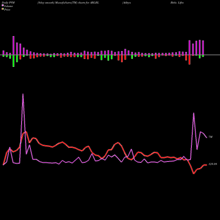This screenshot has height=220, width=220.
Task: Click the '7M' volume end label
Action: (210, 137)
